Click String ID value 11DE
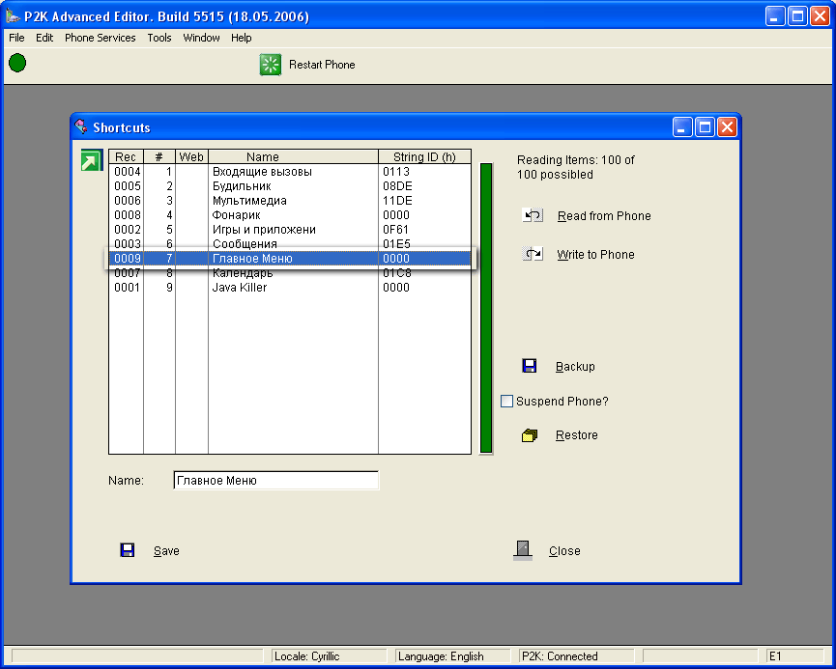The image size is (836, 669). 397,200
